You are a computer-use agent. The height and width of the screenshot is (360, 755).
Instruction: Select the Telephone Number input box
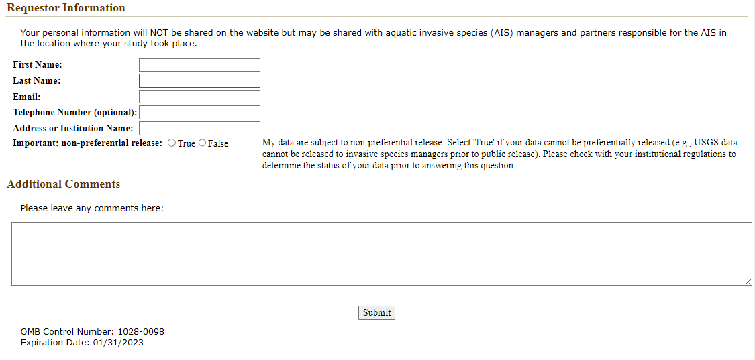(x=199, y=113)
